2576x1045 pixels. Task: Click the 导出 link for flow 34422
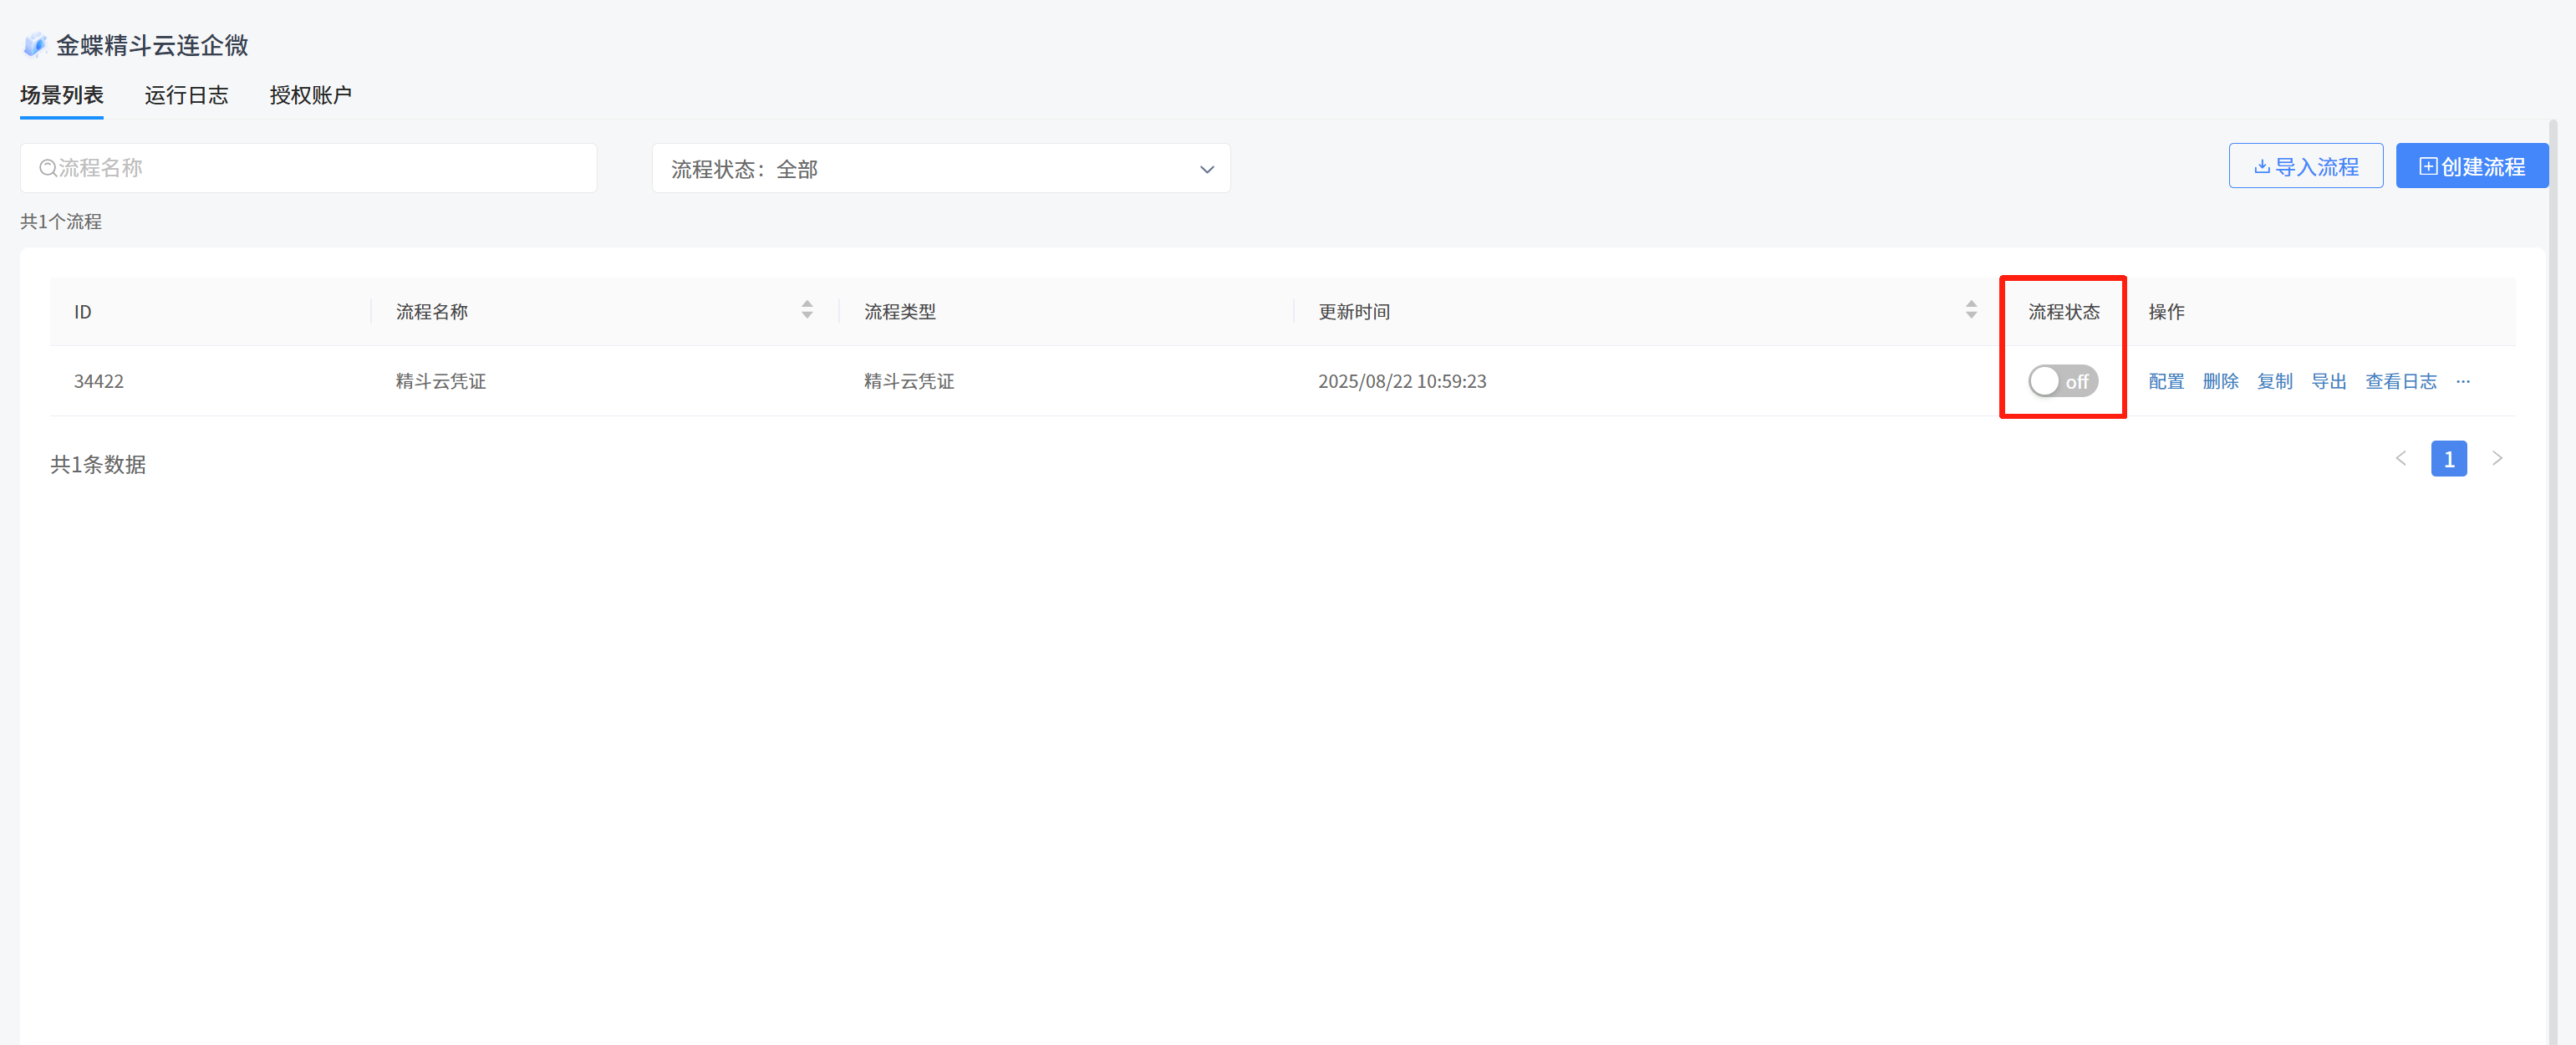(x=2328, y=381)
